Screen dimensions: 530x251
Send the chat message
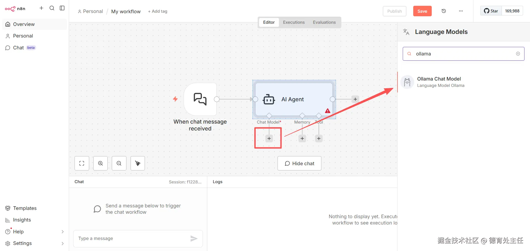194,239
